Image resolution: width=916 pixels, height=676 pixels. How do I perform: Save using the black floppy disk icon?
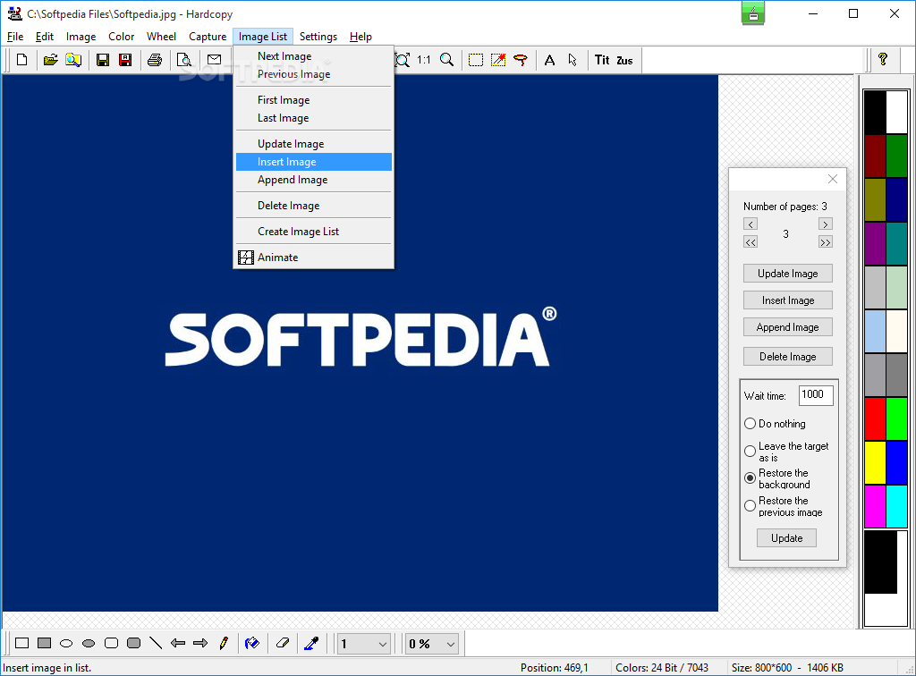tap(103, 60)
